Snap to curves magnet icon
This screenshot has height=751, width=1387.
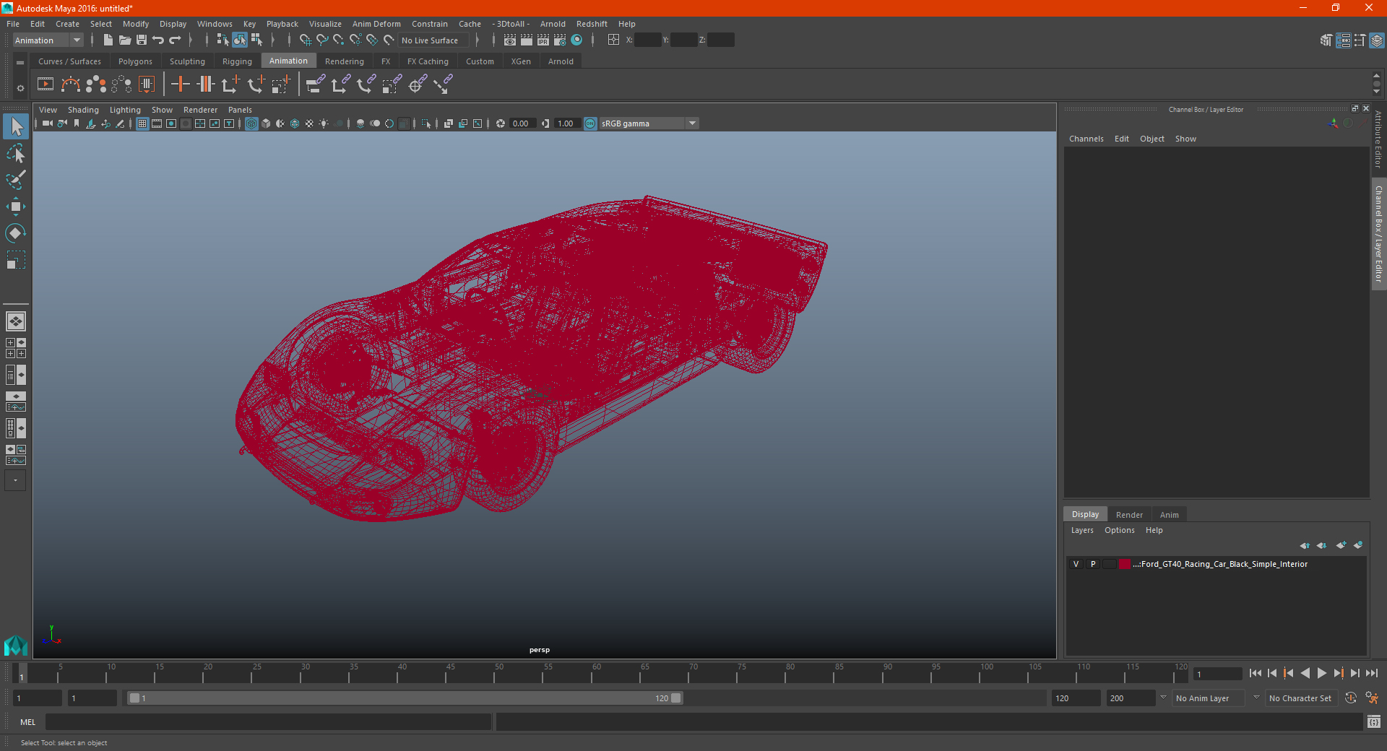tap(322, 40)
